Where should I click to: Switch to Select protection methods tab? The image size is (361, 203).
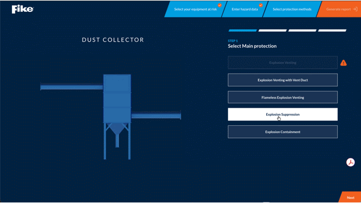click(x=292, y=9)
